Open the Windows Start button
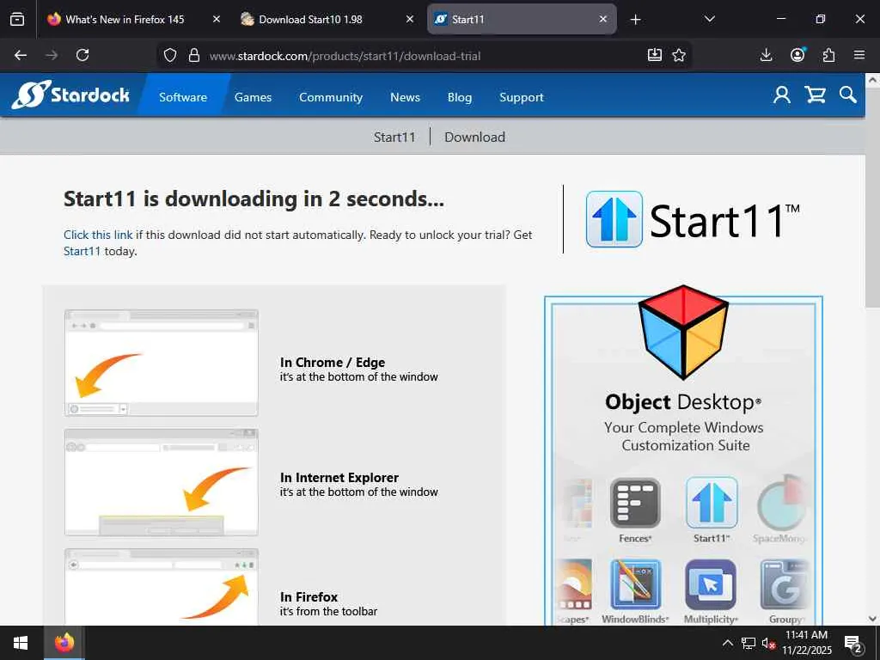The height and width of the screenshot is (660, 880). 21,643
